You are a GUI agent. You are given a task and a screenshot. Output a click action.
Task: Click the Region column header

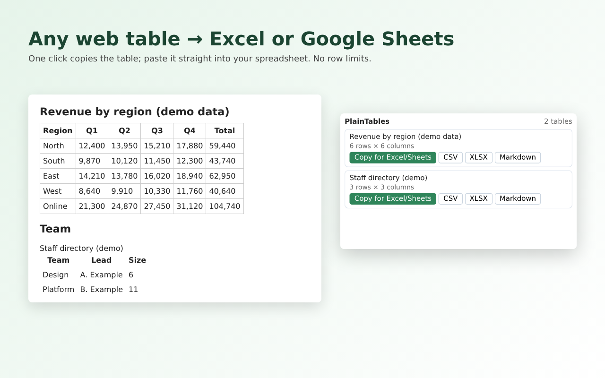pyautogui.click(x=58, y=131)
